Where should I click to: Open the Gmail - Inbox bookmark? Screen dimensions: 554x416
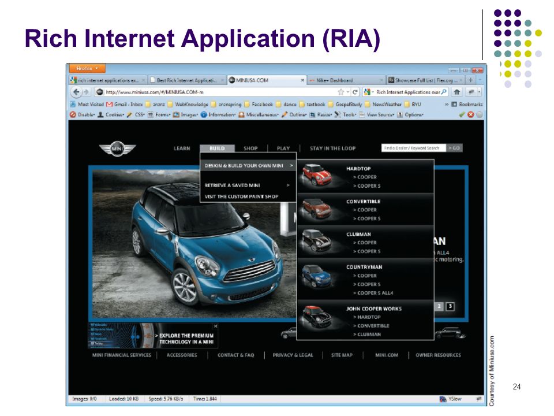pyautogui.click(x=125, y=105)
